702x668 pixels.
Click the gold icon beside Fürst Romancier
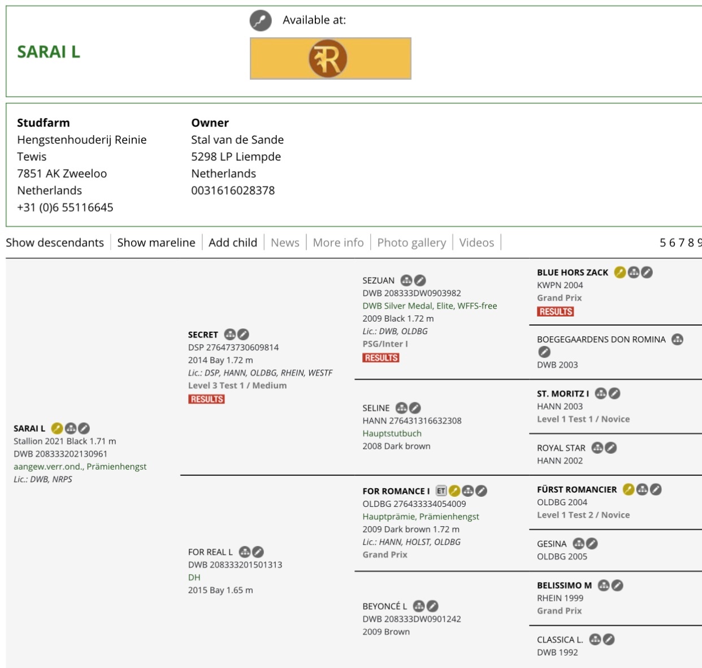pos(628,489)
